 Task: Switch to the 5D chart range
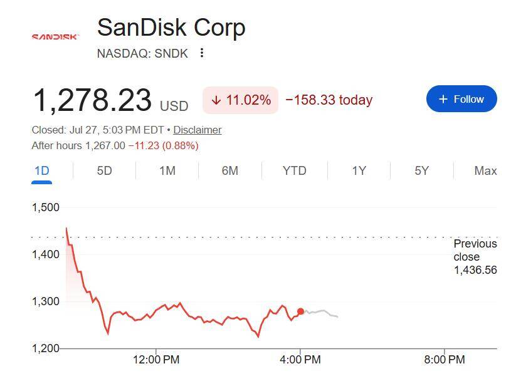coord(104,170)
